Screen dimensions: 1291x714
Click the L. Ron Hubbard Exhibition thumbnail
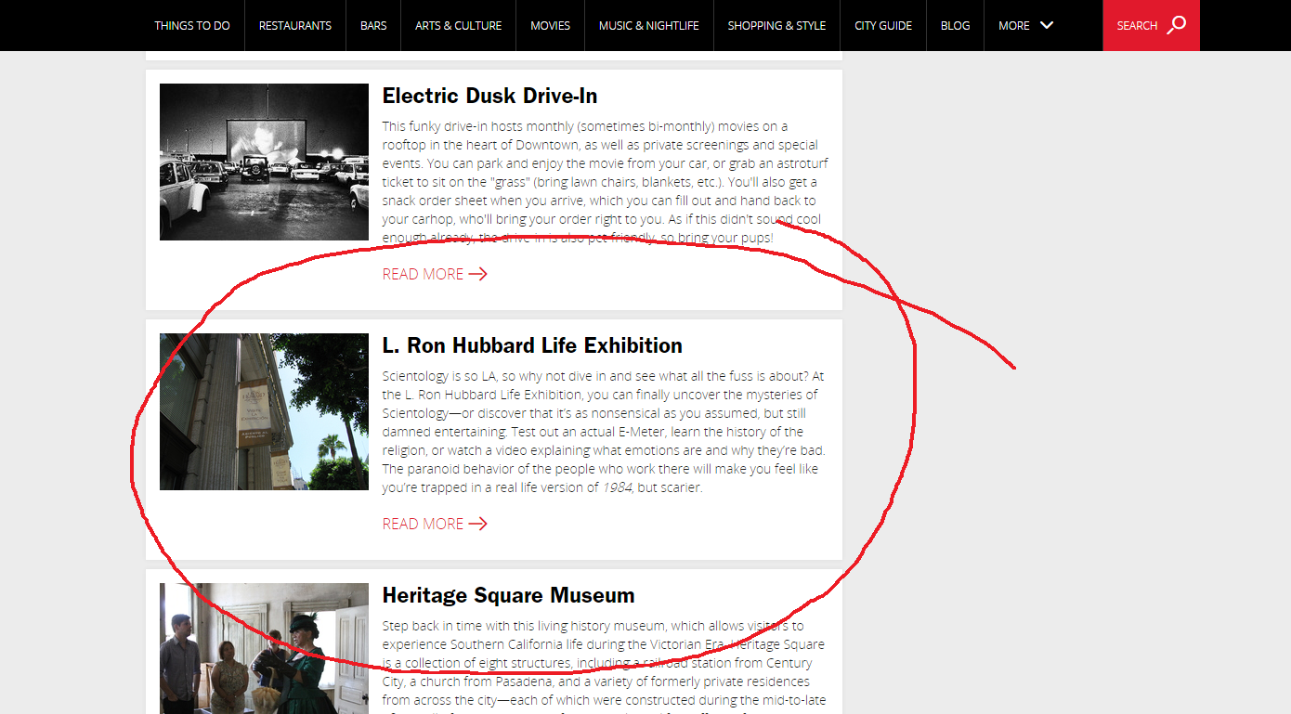264,411
